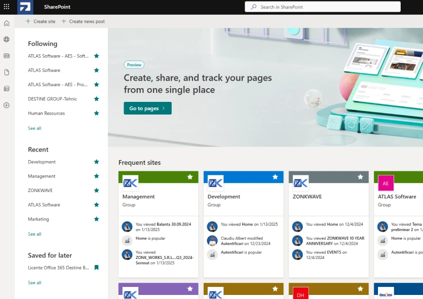Viewport: 423px width, 299px height.
Task: Open the EVENTS activity in ZONKWAVE card
Action: 334,252
